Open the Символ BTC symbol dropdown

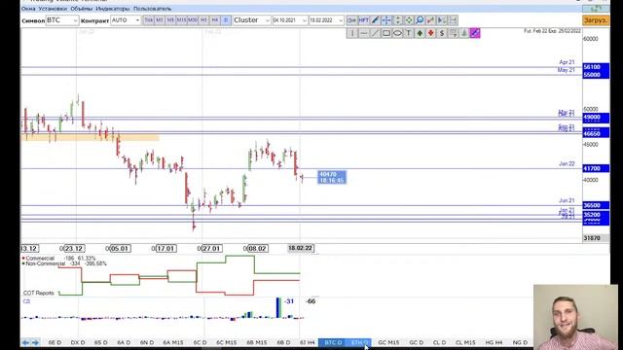(x=62, y=20)
